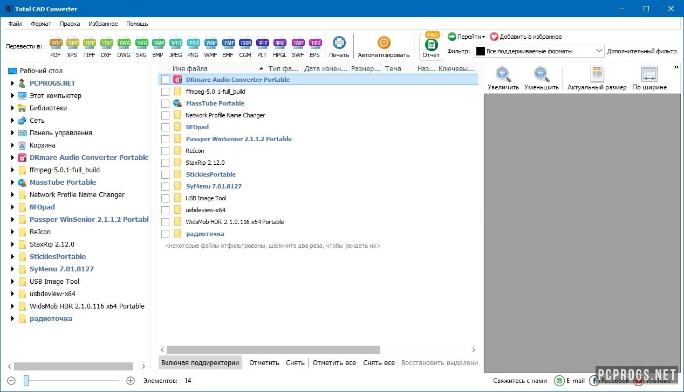Click Включая поддиректории button
This screenshot has height=392, width=684.
tap(200, 363)
